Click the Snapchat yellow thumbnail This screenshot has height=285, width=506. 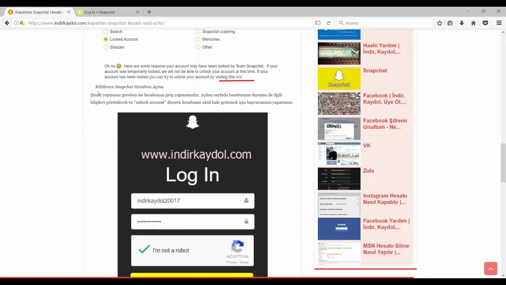[x=339, y=78]
